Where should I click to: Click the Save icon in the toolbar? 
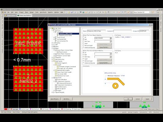(72, 12)
